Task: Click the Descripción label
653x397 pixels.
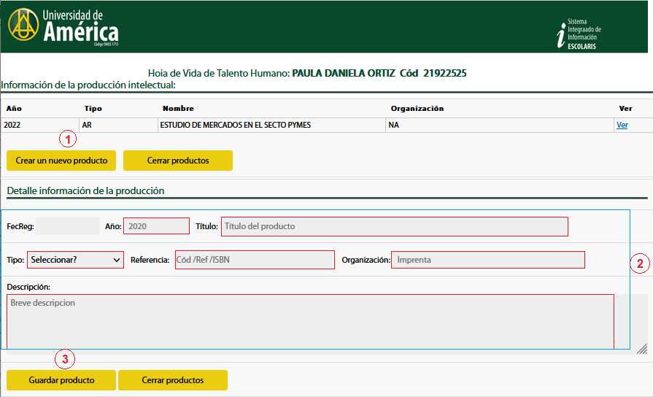Action: tap(28, 287)
